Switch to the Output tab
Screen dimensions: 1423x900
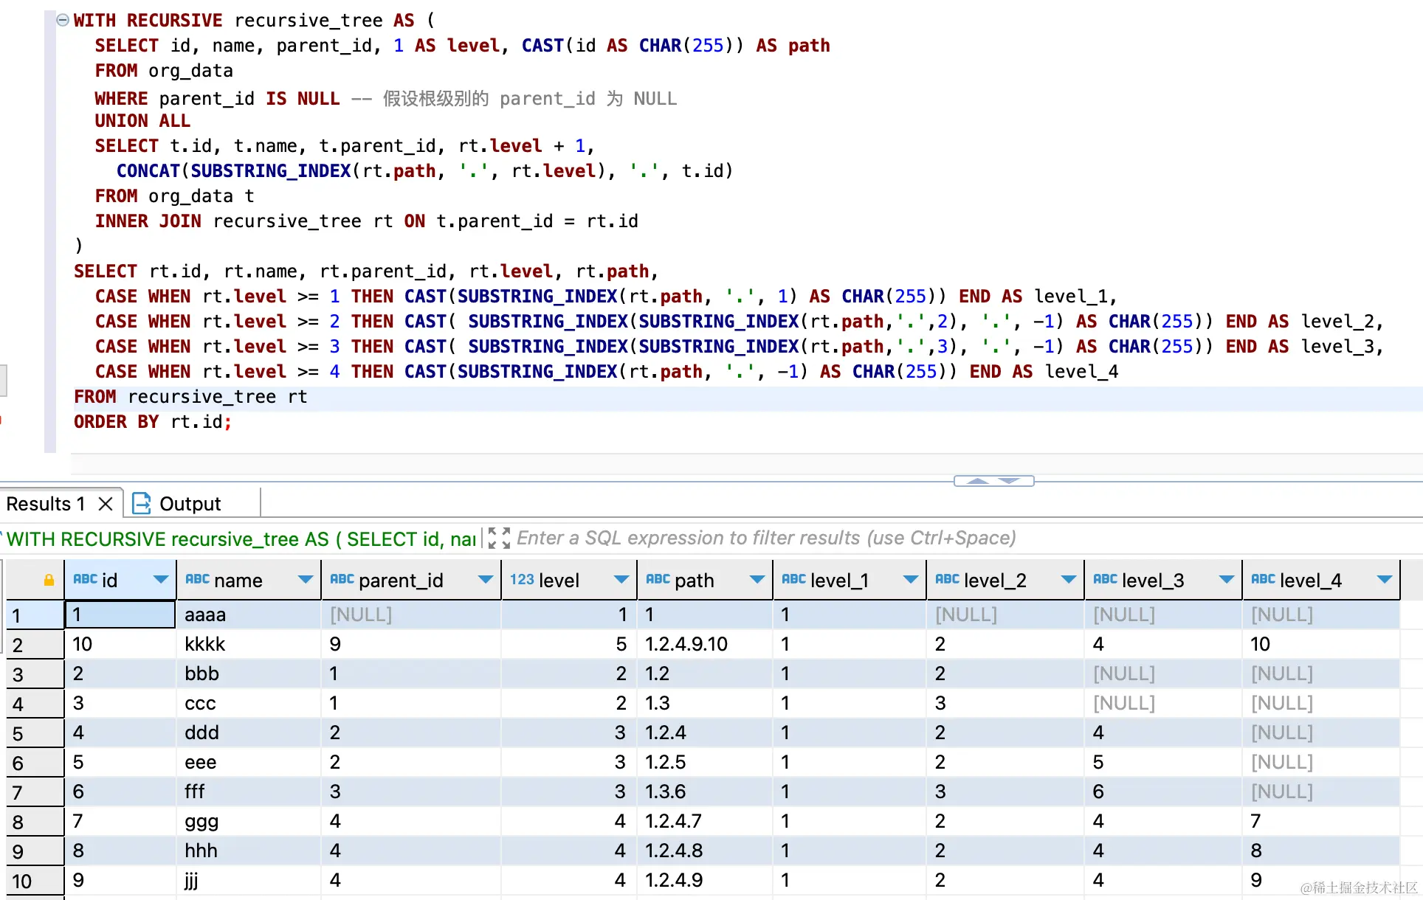click(190, 504)
